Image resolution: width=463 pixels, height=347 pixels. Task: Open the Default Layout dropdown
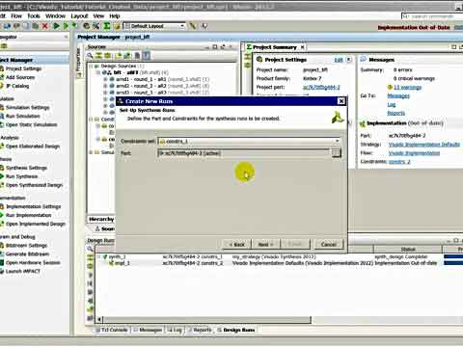[x=154, y=26]
